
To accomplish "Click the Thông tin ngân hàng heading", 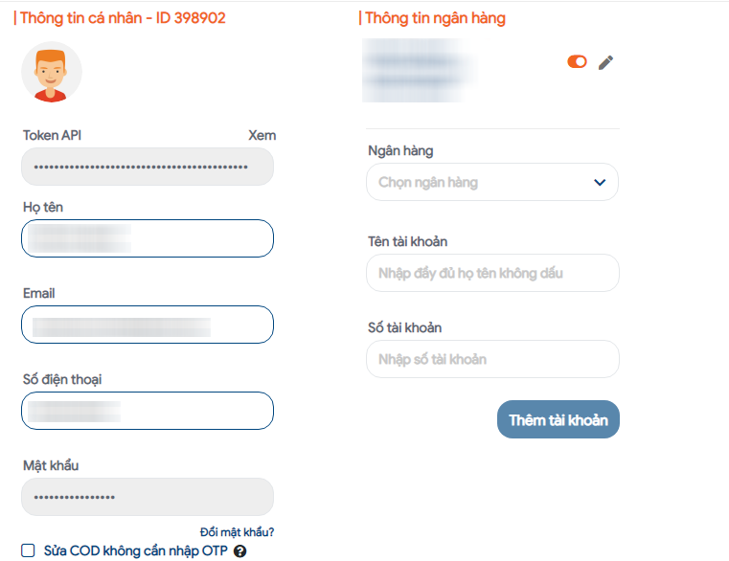I will click(x=434, y=18).
